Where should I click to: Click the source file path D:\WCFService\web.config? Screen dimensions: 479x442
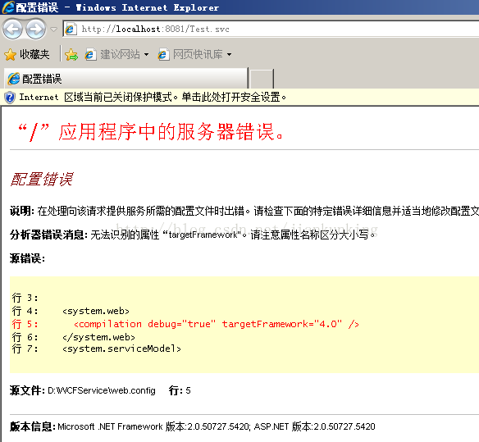[x=102, y=390]
